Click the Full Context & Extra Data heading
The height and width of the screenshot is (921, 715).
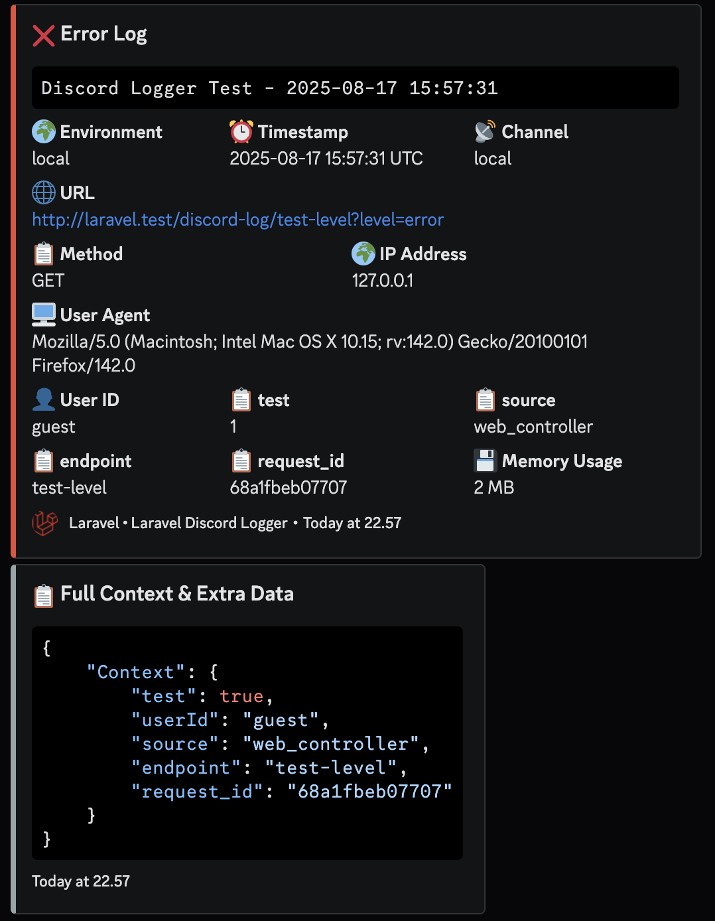(176, 594)
